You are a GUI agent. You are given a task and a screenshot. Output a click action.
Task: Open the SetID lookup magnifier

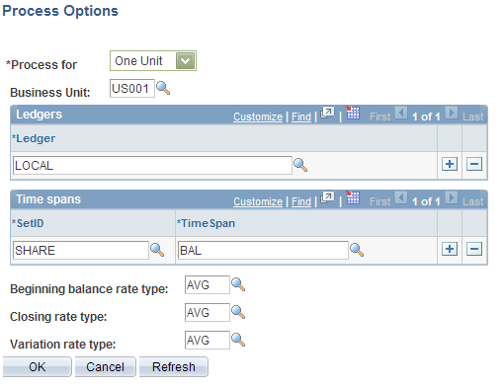[x=157, y=250]
